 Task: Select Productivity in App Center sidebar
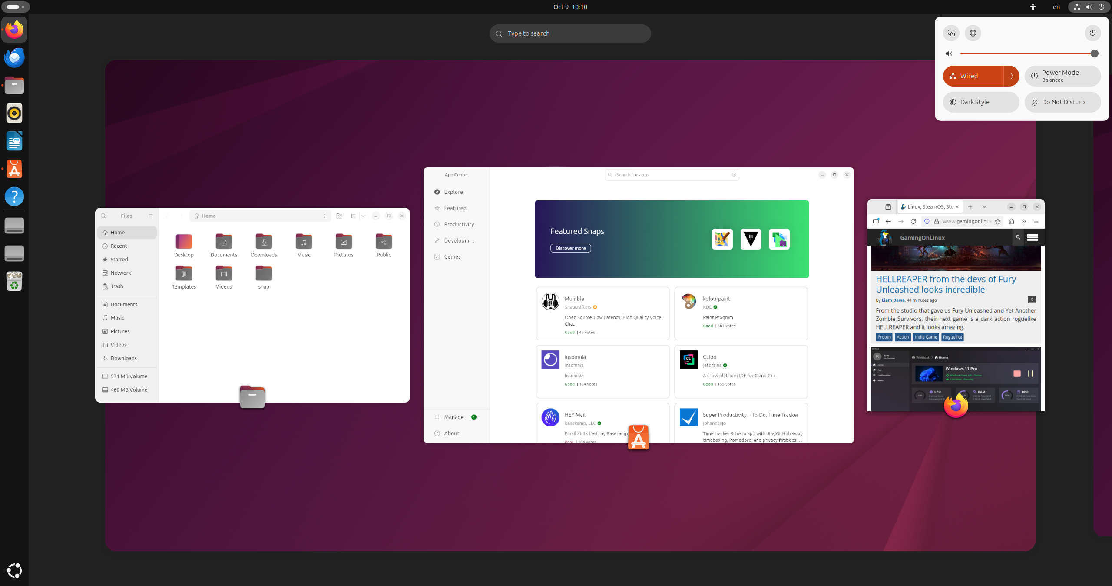459,224
